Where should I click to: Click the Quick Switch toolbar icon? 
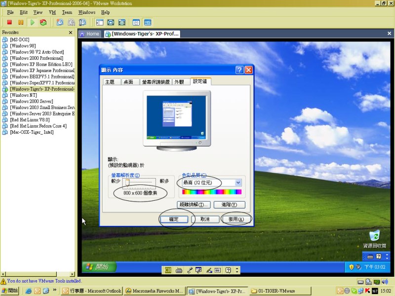pyautogui.click(x=111, y=22)
